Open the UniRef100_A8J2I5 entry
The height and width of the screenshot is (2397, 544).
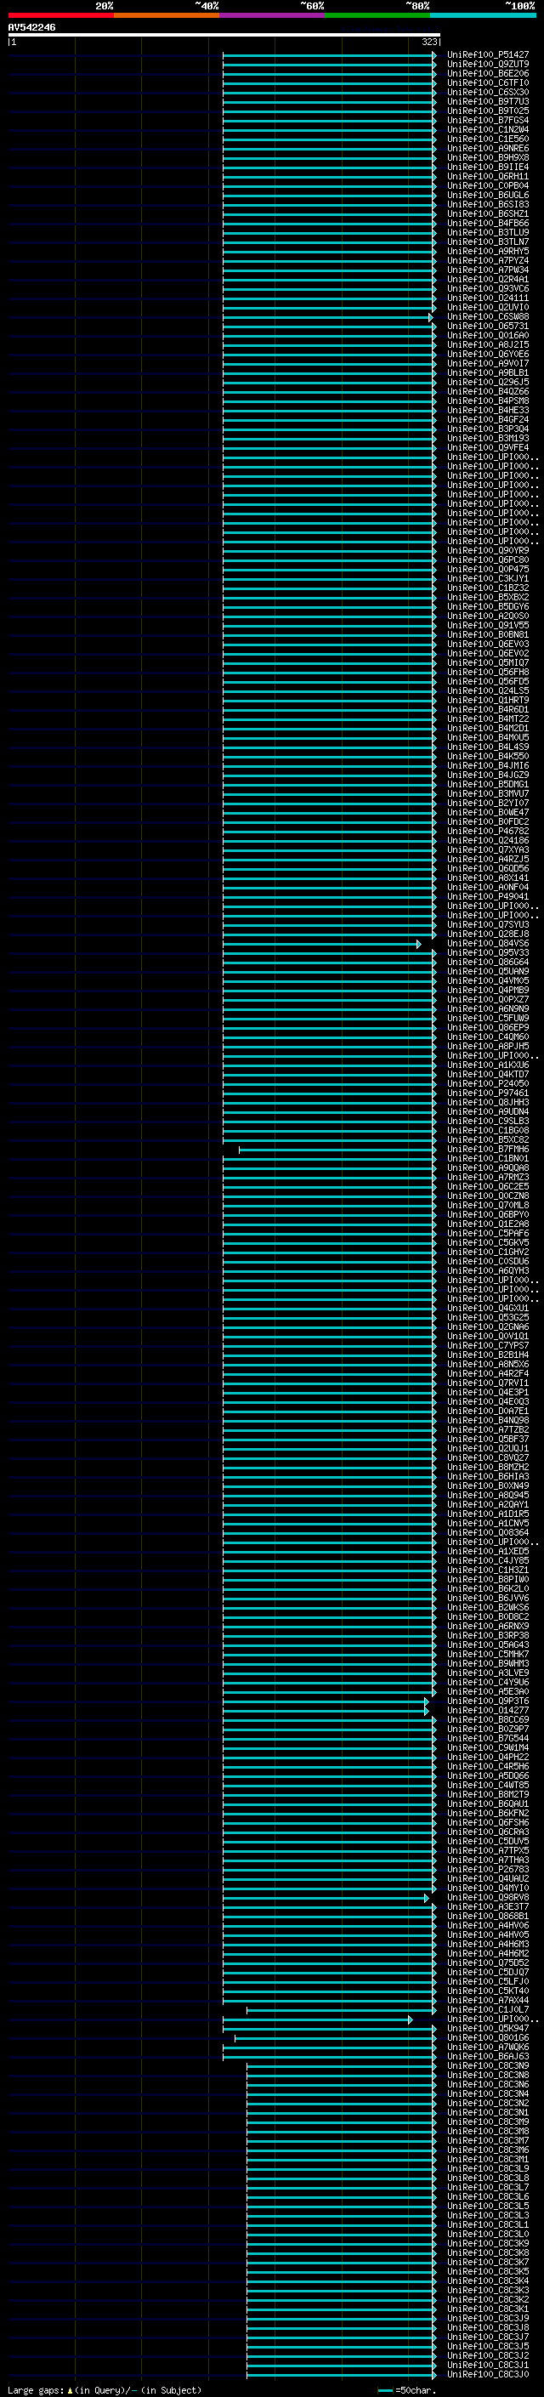[487, 345]
